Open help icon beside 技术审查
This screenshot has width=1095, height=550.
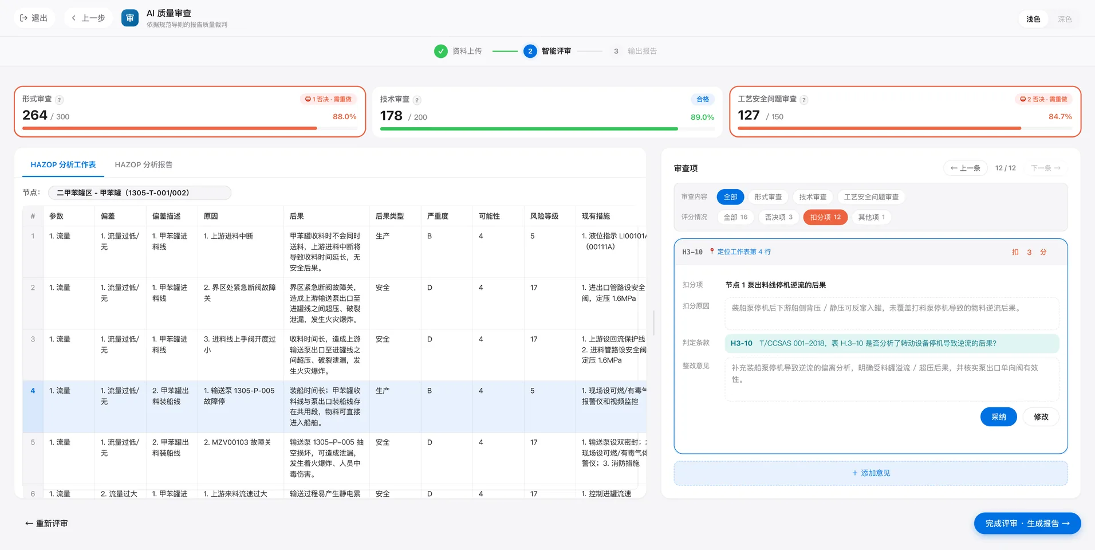click(x=417, y=100)
